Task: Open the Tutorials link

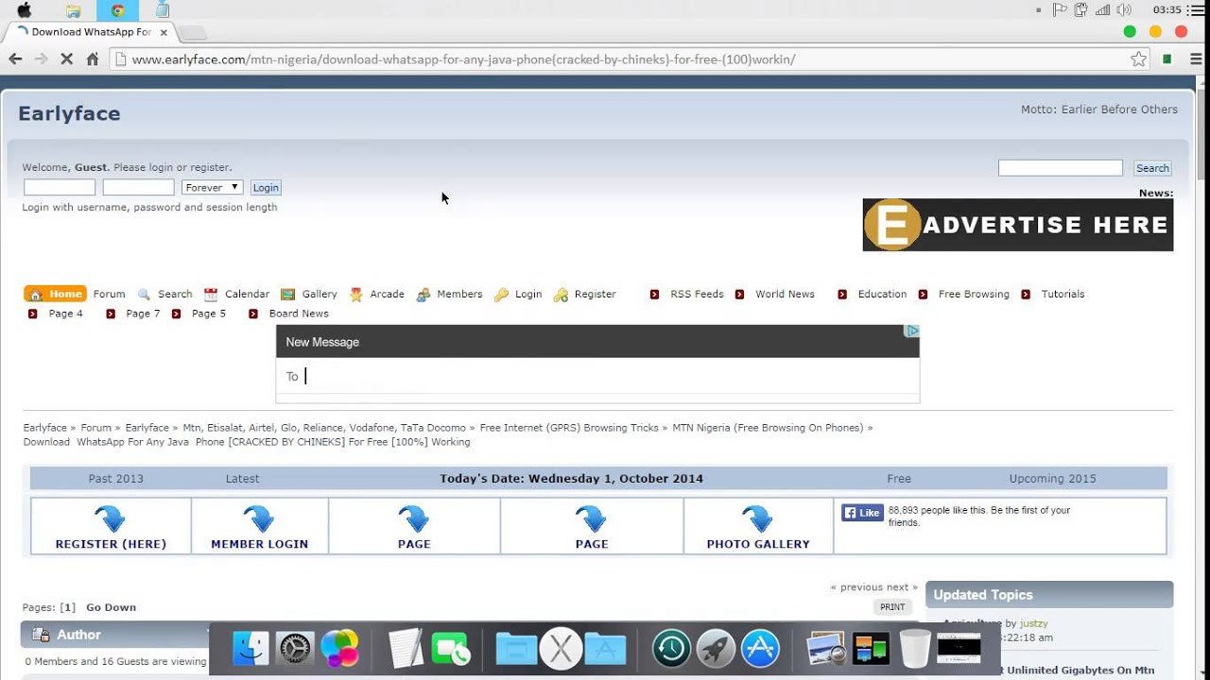Action: (x=1063, y=294)
